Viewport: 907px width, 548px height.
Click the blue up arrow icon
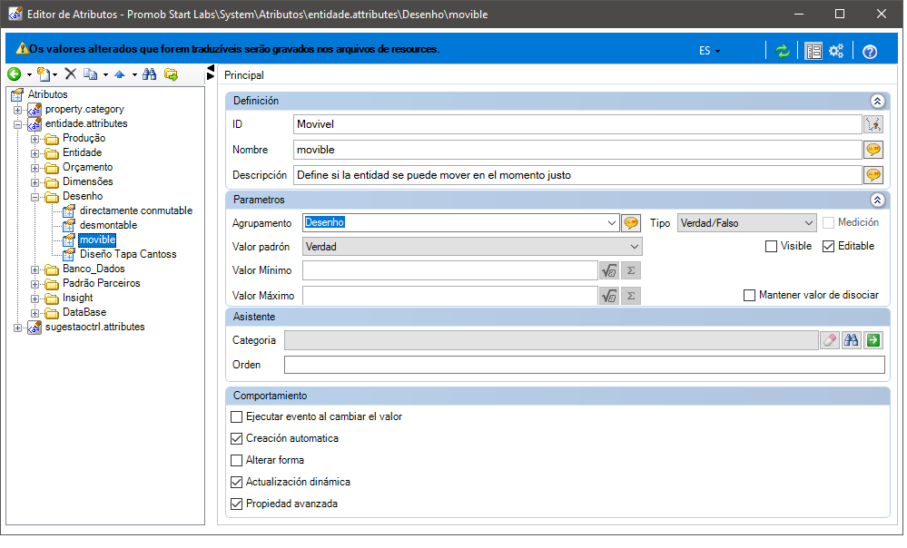point(120,74)
